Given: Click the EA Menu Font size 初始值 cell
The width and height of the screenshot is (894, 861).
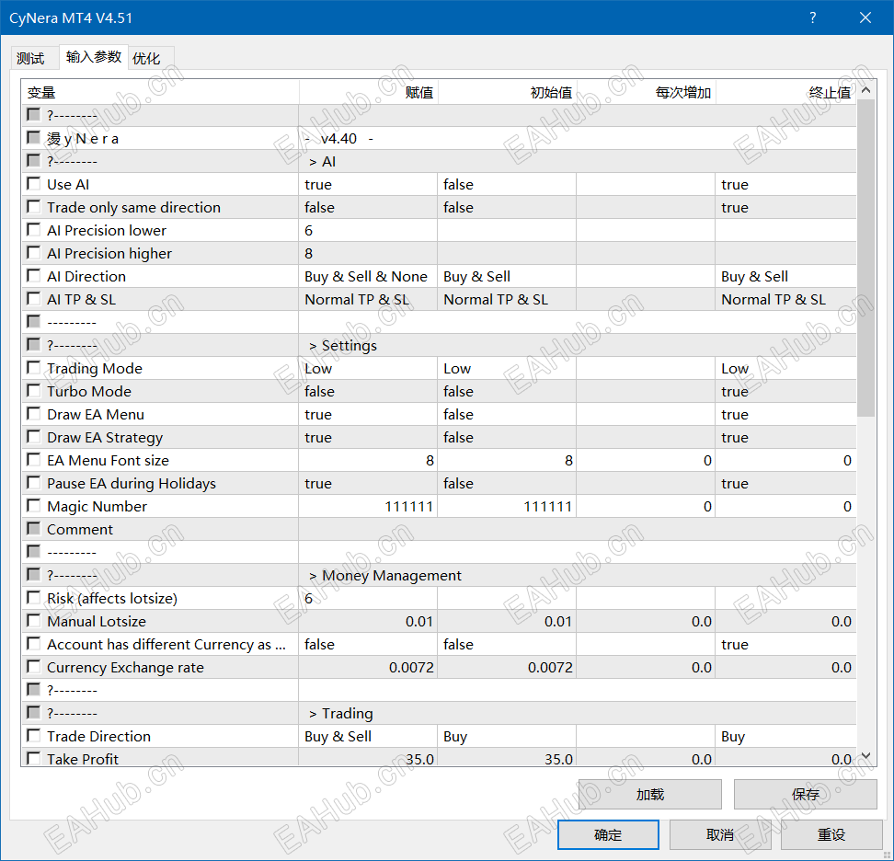Looking at the screenshot, I should click(x=507, y=460).
